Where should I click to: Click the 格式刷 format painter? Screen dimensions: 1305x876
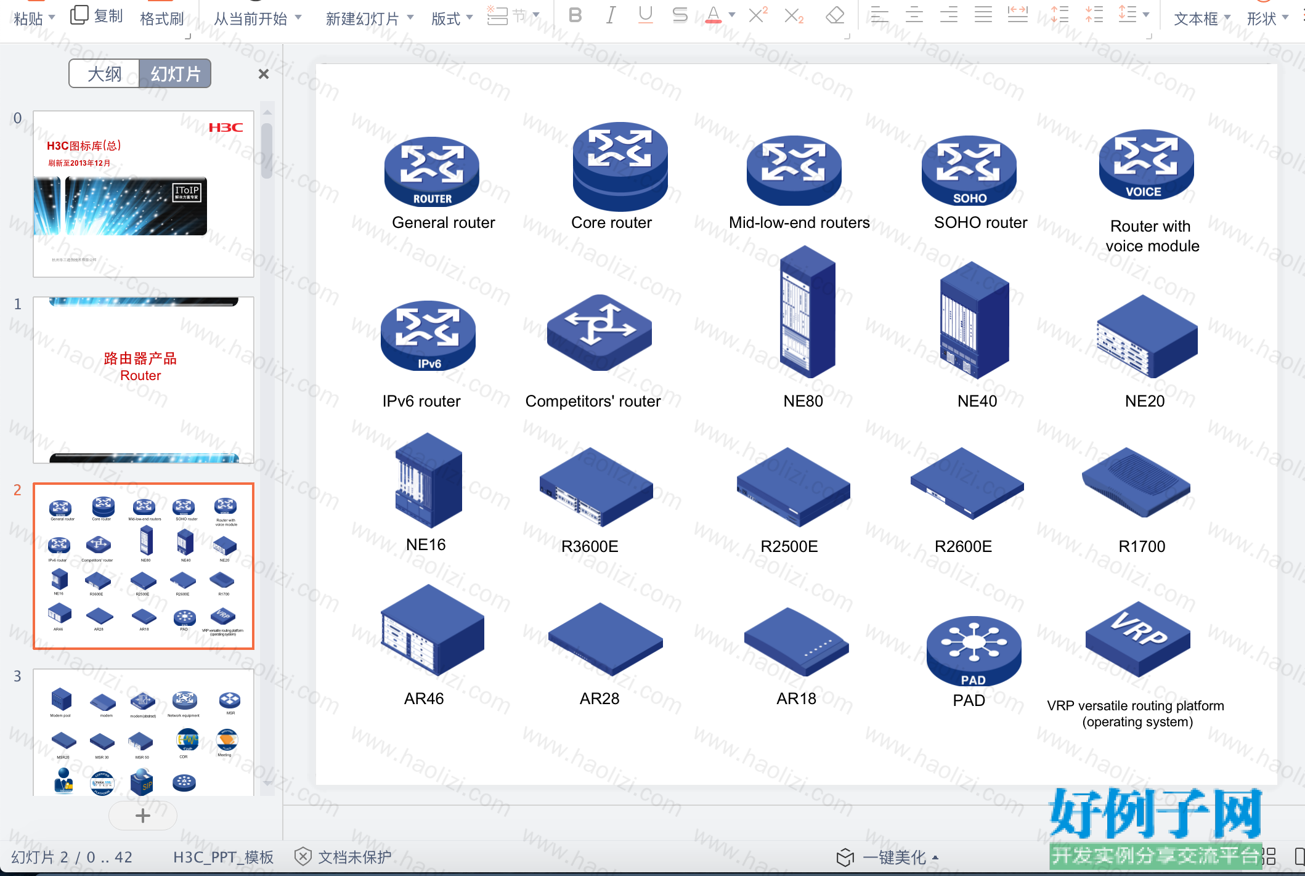tap(162, 19)
